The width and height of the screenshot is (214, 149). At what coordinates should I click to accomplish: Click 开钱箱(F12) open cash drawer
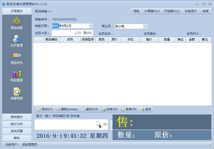[x=172, y=11]
